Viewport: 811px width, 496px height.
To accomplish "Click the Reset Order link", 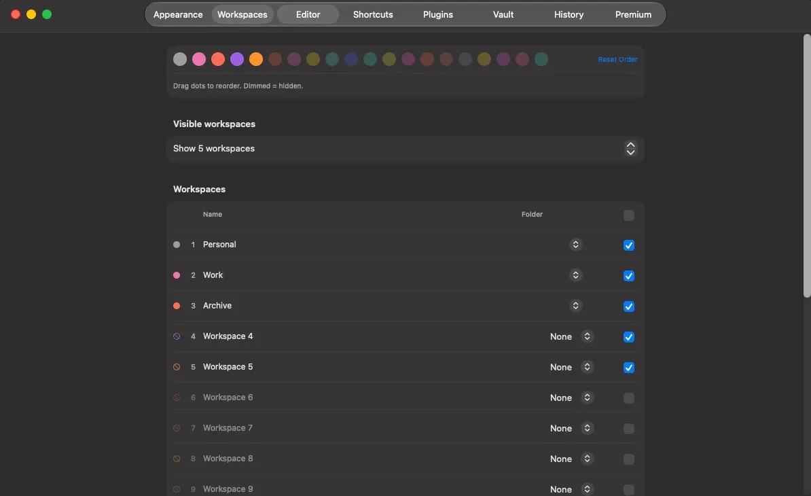I will [x=617, y=60].
